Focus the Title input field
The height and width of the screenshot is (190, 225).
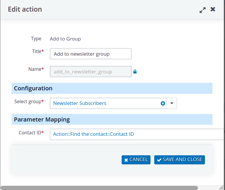[91, 54]
